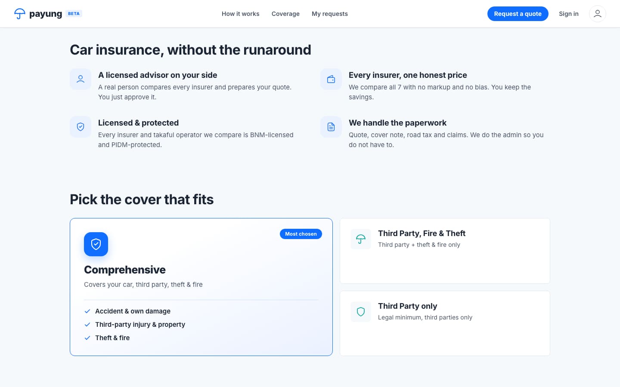This screenshot has height=387, width=620.
Task: Click checkmark next to Theft & fire
Action: click(87, 338)
